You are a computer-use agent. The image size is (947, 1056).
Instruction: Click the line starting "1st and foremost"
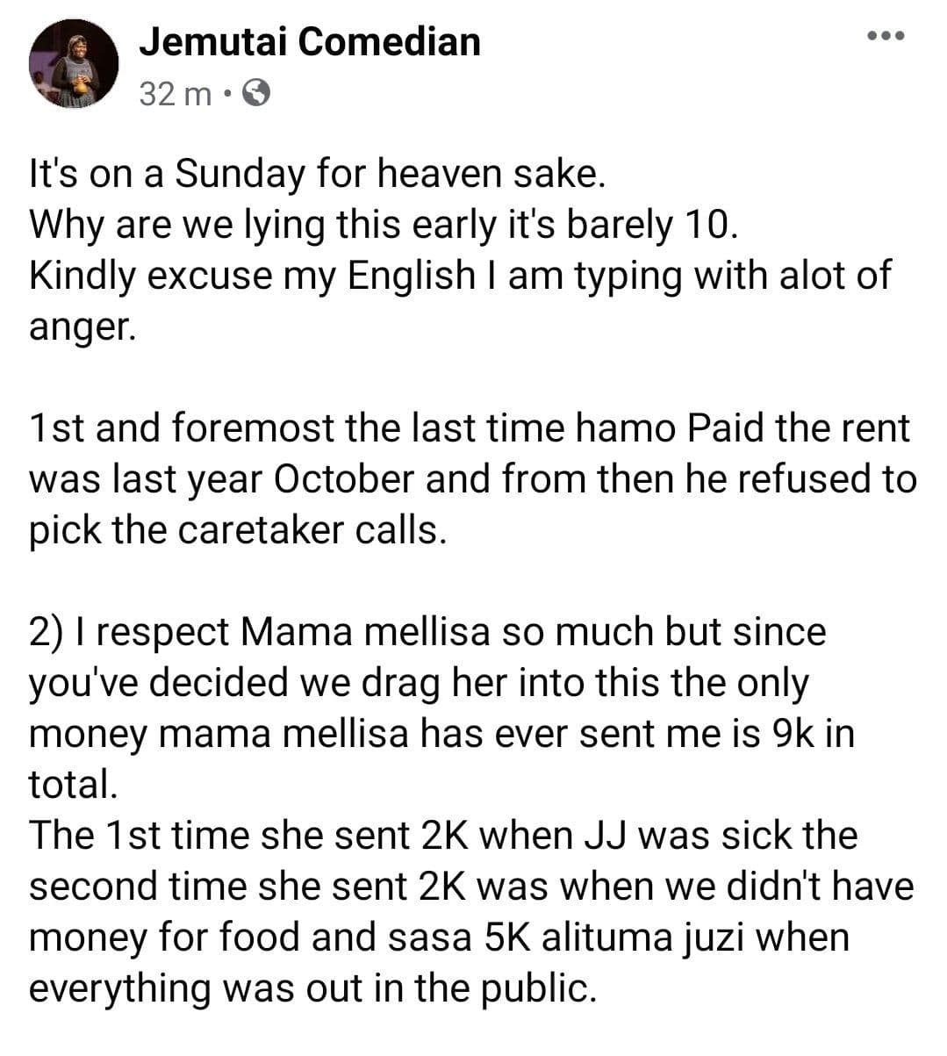coord(470,428)
